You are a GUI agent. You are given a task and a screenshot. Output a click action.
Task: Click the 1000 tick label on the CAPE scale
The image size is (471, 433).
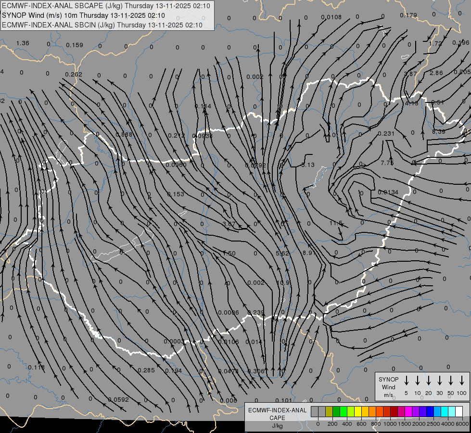tap(390, 424)
